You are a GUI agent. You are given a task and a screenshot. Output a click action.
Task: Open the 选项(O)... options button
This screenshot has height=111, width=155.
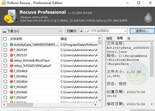coord(142,31)
